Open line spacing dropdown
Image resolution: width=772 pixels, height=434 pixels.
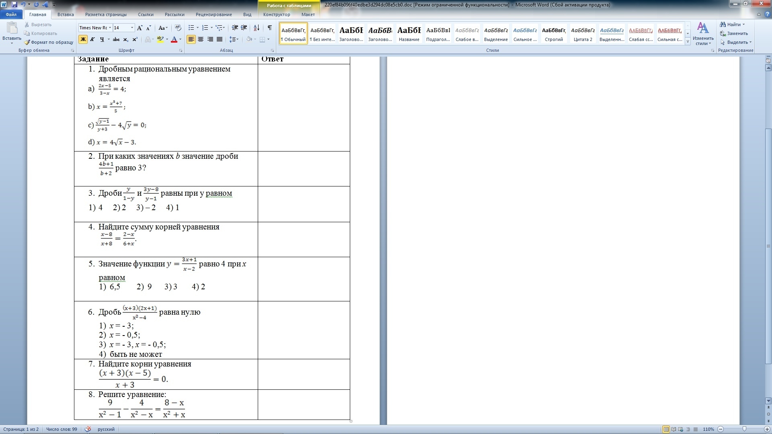pyautogui.click(x=234, y=39)
